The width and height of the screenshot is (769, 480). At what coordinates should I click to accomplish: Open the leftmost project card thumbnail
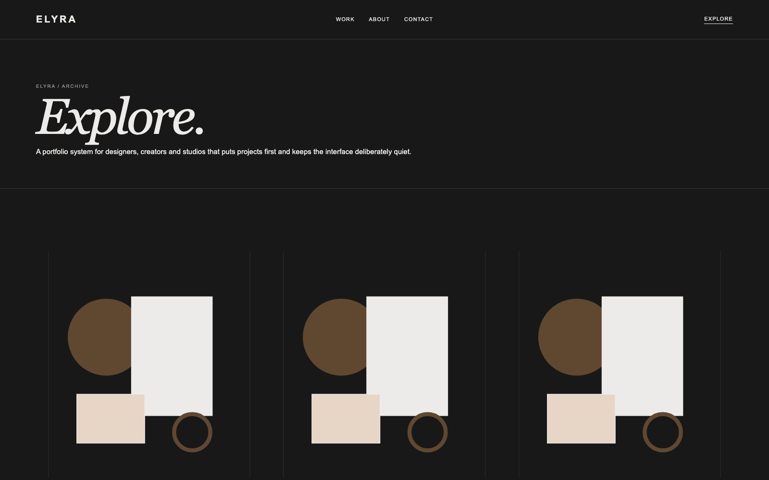coord(149,365)
